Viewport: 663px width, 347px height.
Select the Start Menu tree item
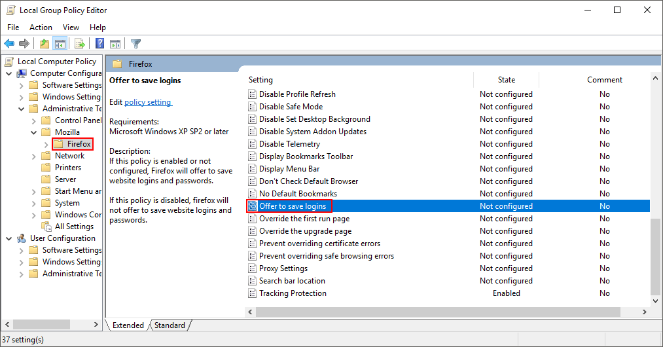pos(78,191)
